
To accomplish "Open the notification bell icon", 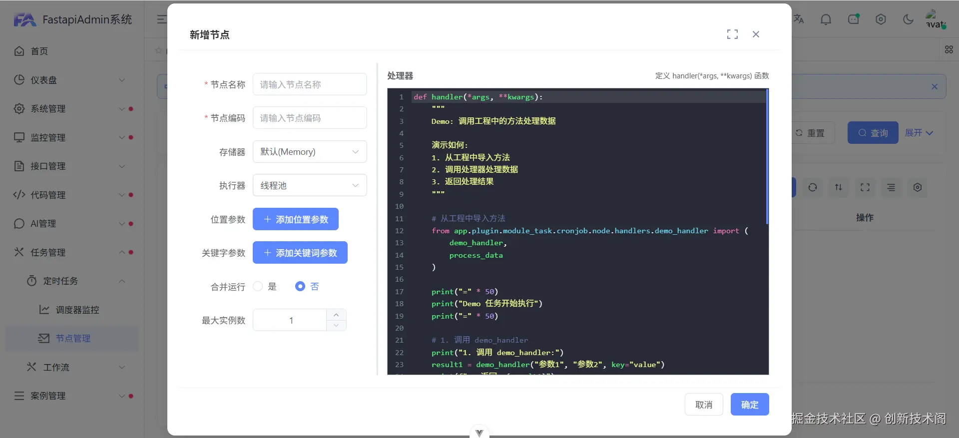I will point(826,19).
